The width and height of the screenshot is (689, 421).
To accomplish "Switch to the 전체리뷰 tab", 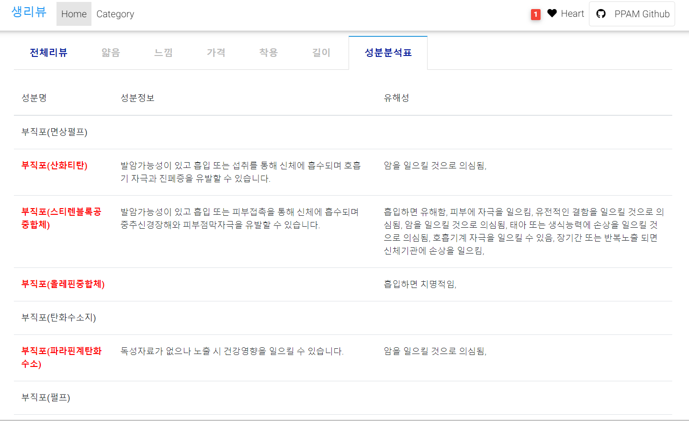I will coord(49,53).
